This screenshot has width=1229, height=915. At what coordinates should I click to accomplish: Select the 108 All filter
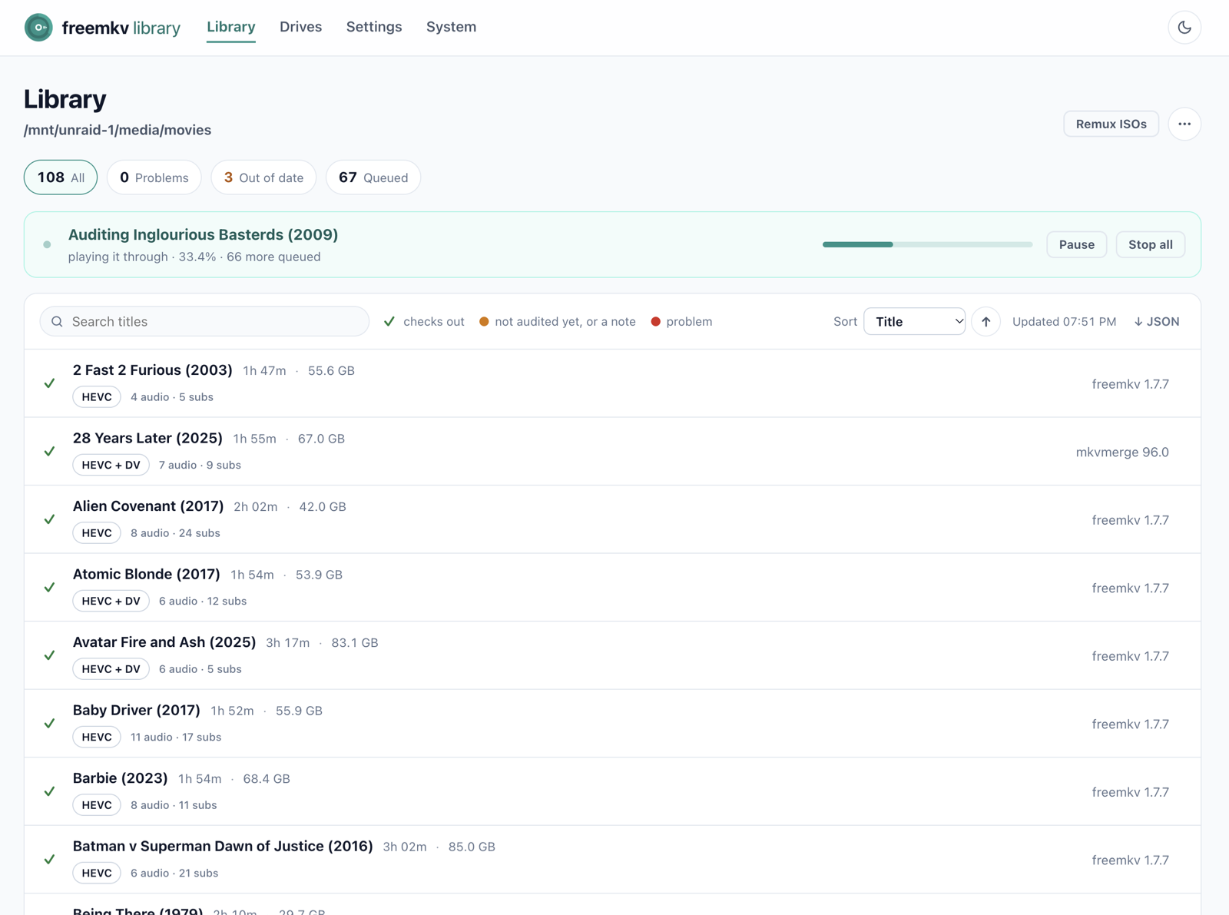[61, 177]
